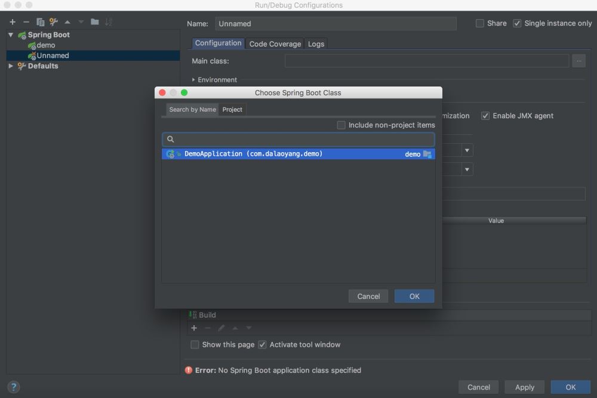The image size is (597, 398).
Task: Remove configuration using the minus icon
Action: [26, 22]
